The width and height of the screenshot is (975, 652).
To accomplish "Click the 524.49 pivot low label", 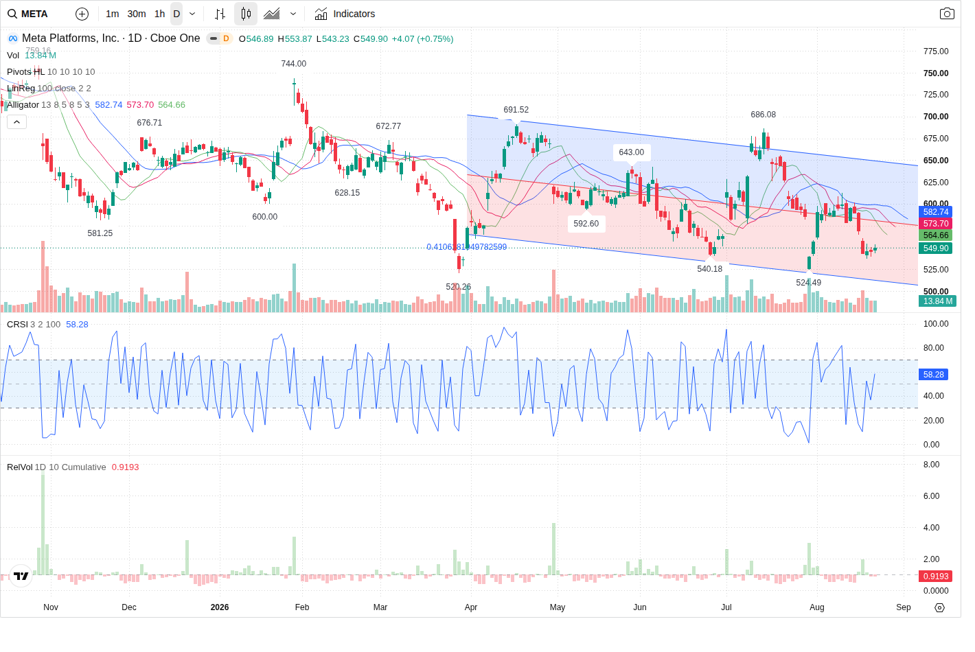I will (809, 283).
